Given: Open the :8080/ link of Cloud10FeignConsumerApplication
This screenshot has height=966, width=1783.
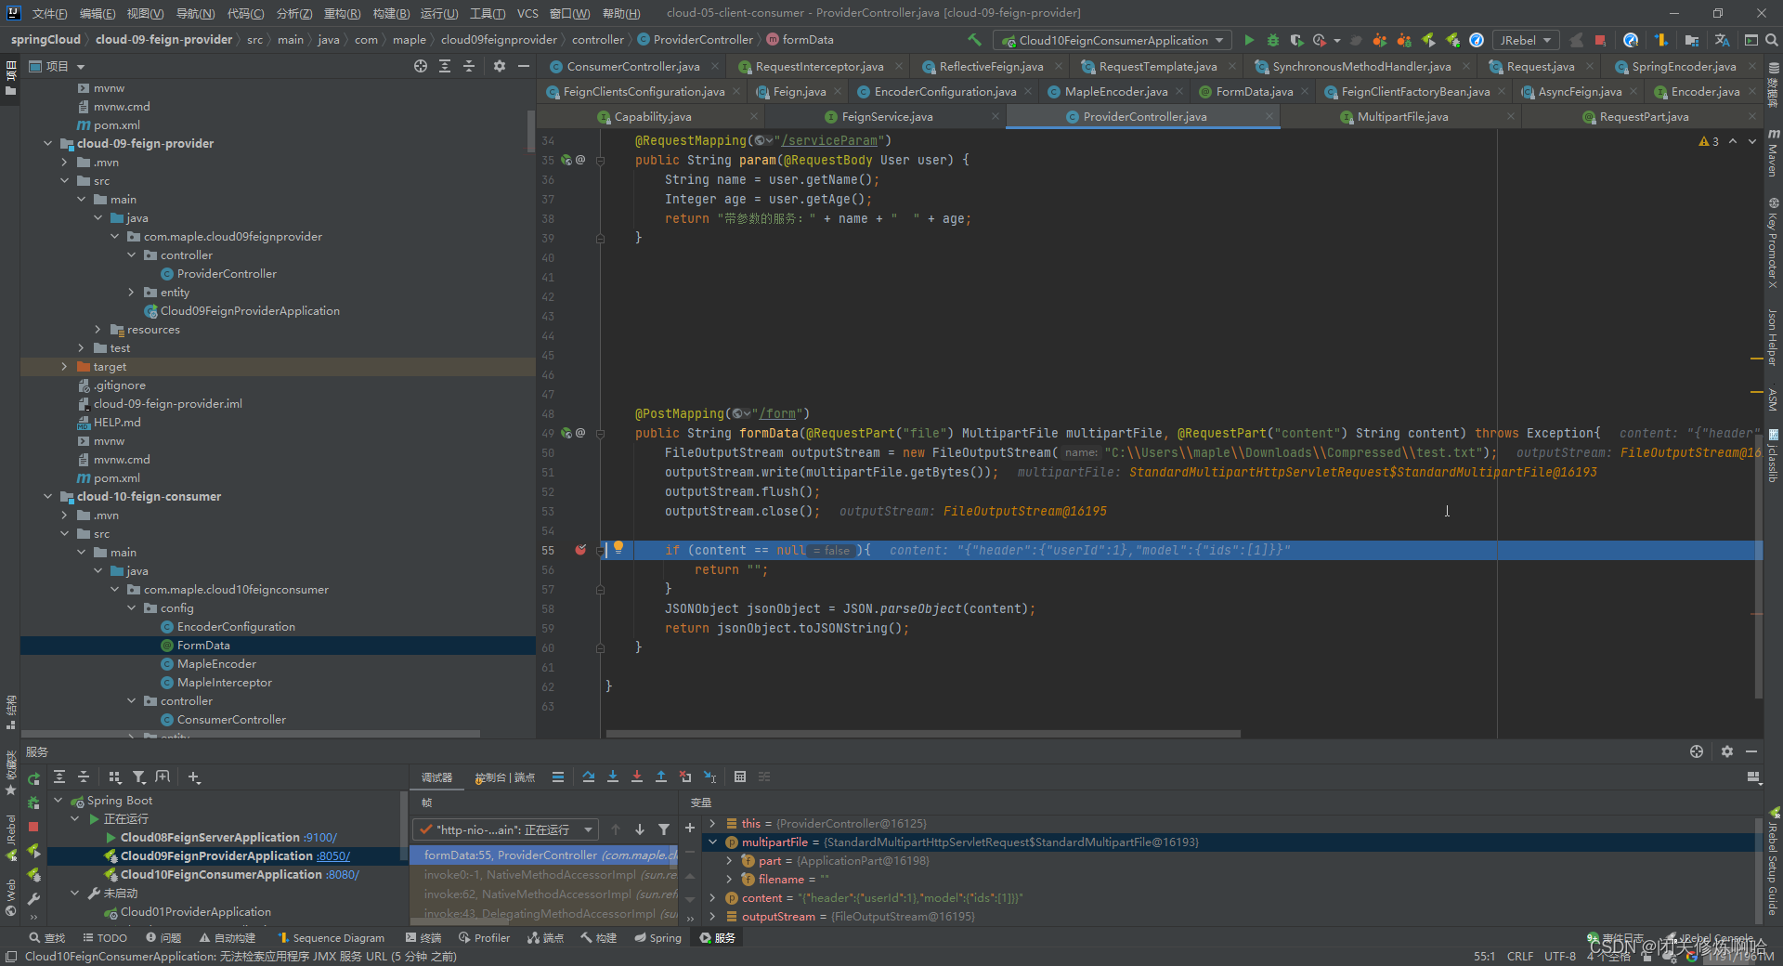Looking at the screenshot, I should 343,874.
